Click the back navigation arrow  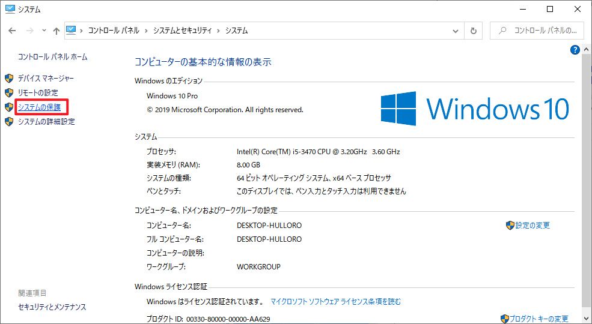click(x=12, y=31)
